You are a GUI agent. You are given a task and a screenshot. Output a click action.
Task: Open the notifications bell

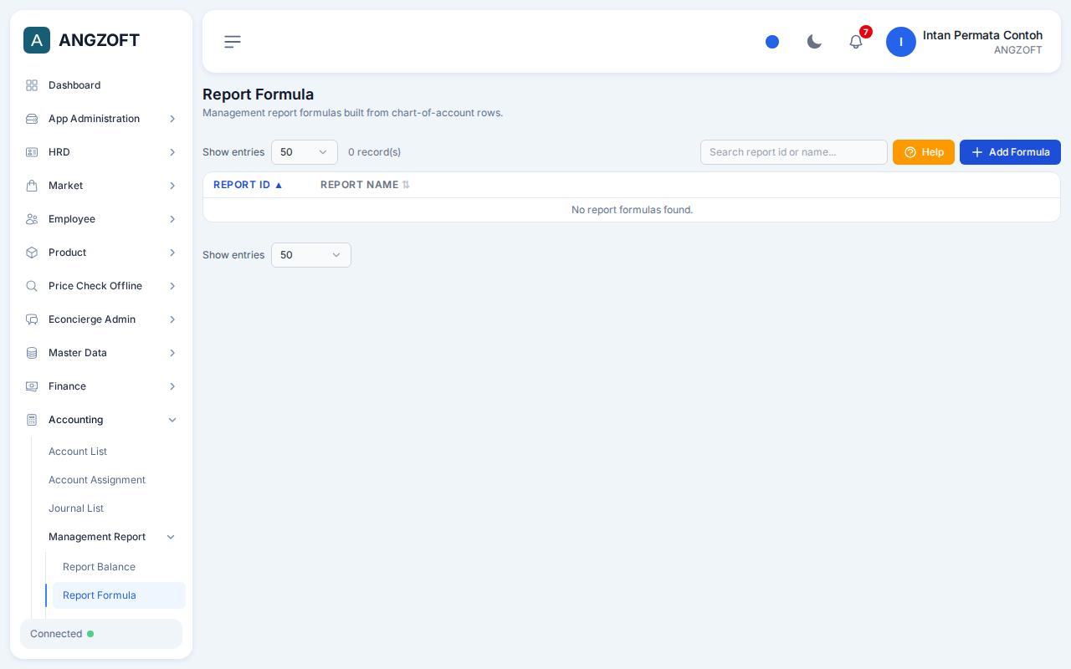point(856,42)
